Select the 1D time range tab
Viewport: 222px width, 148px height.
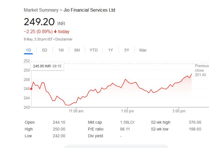pyautogui.click(x=28, y=50)
